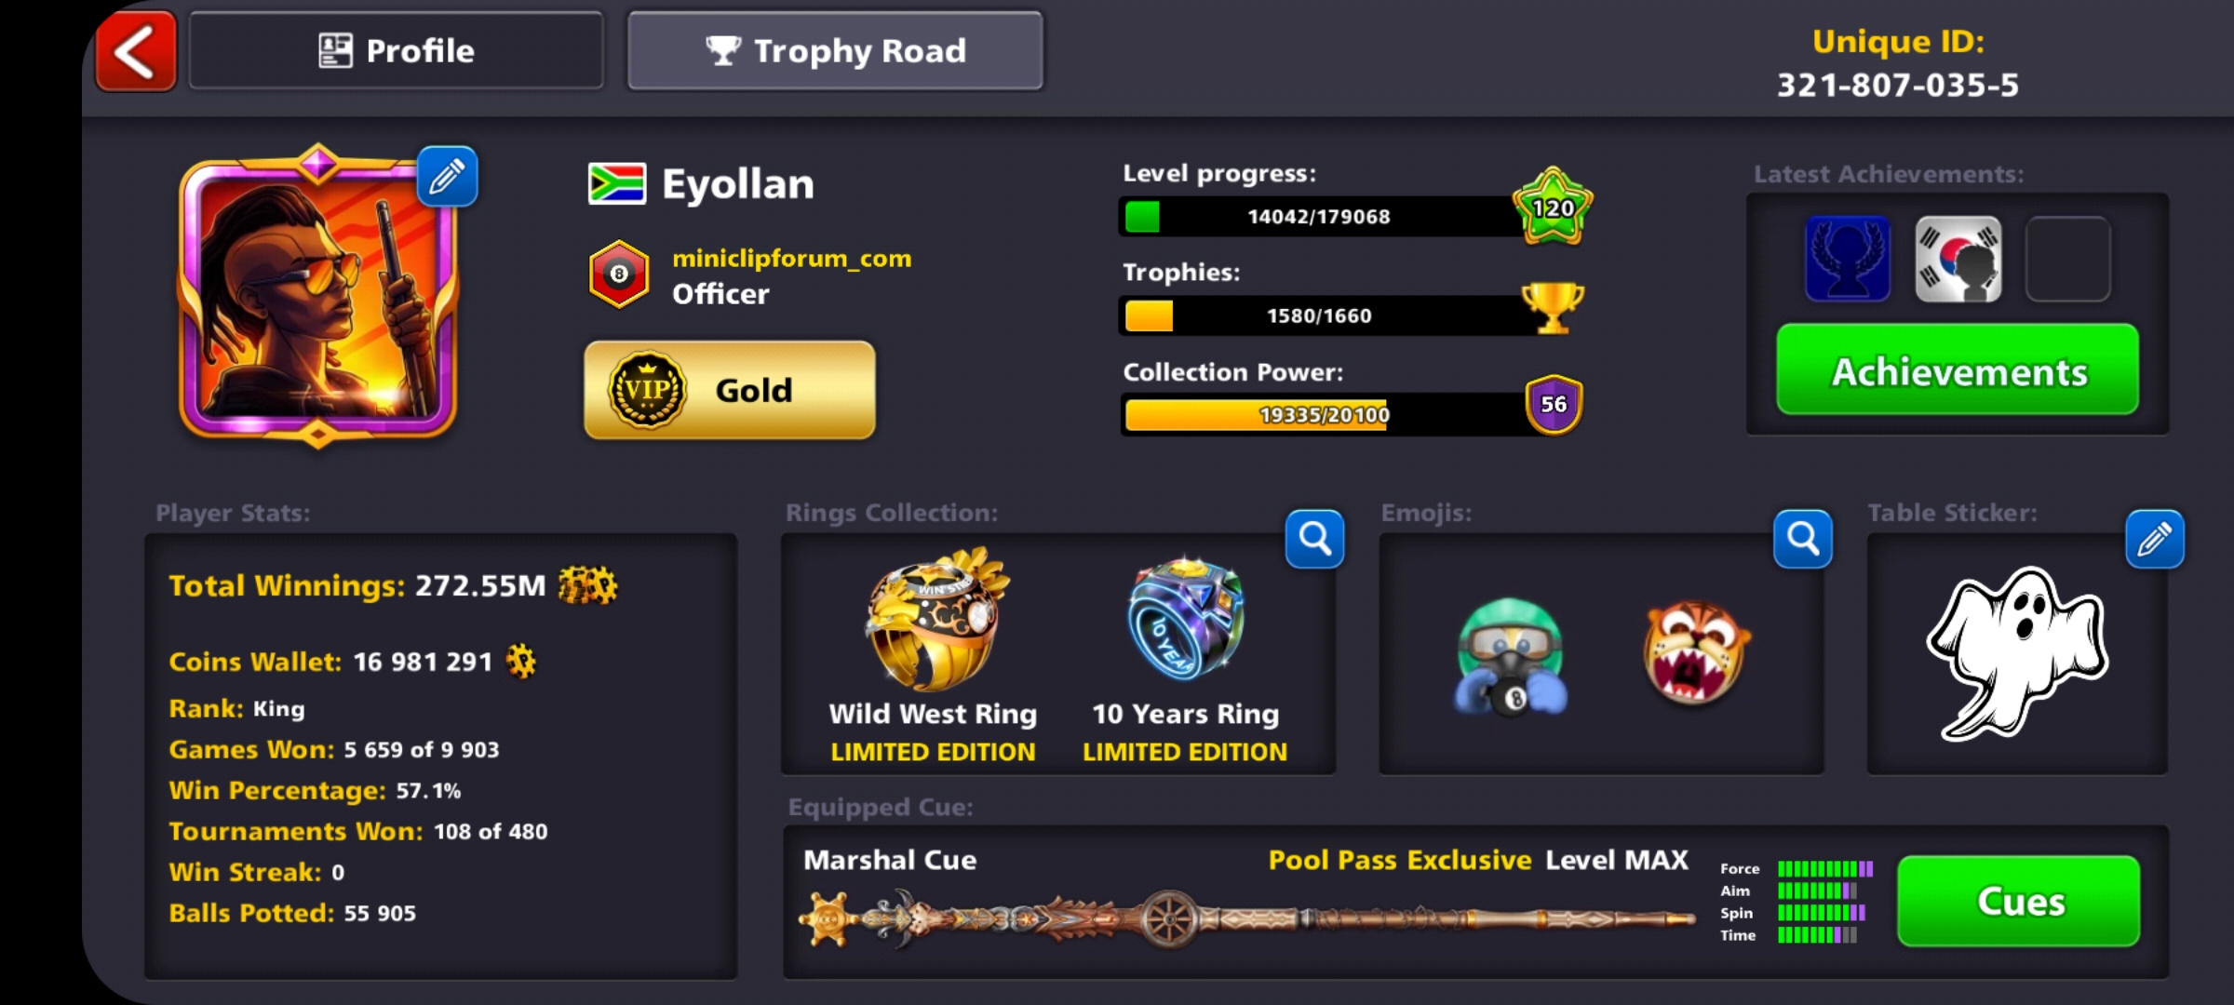
Task: Select the 10 Years Ring
Action: (x=1185, y=656)
